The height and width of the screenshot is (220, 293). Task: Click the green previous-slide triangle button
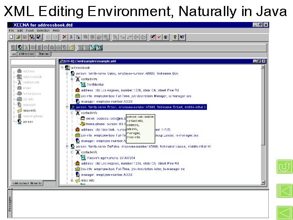(x=284, y=213)
